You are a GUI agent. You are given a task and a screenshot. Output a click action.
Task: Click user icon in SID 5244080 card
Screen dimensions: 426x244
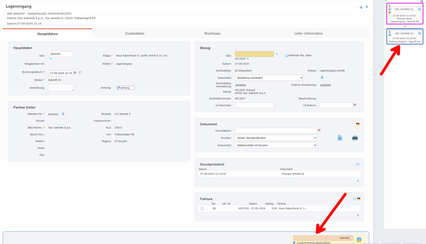coord(389,32)
